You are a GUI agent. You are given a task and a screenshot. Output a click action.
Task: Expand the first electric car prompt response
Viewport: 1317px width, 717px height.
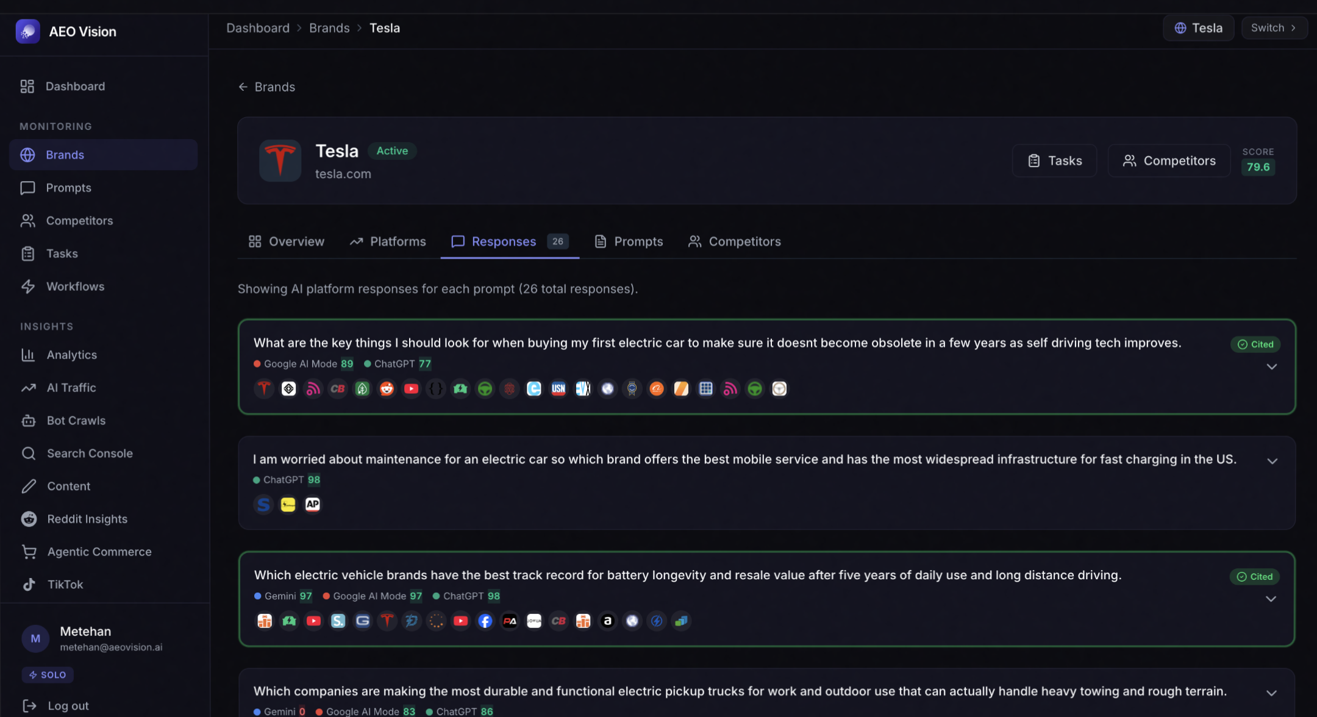pyautogui.click(x=1271, y=366)
